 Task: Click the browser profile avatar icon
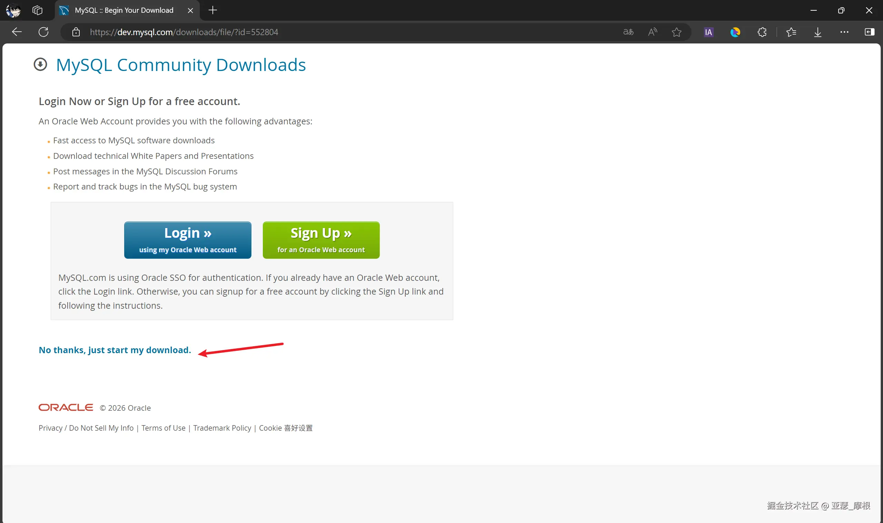[13, 10]
